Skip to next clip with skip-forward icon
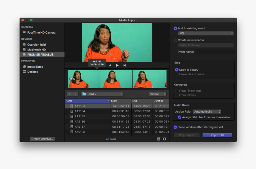 (x=125, y=65)
